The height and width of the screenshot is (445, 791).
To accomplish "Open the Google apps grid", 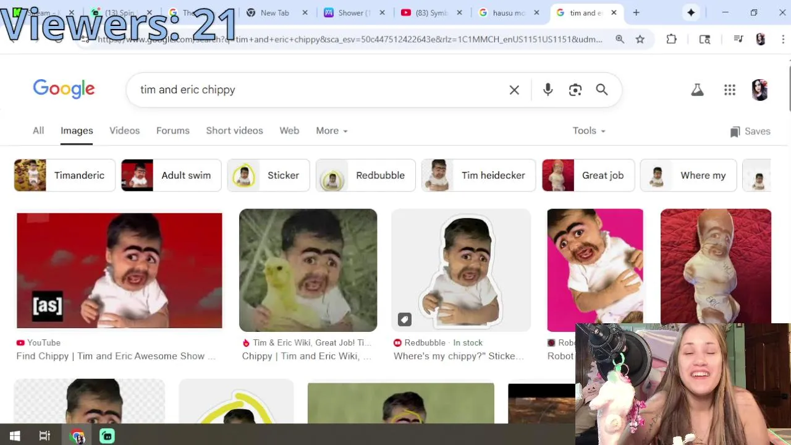I will point(730,90).
